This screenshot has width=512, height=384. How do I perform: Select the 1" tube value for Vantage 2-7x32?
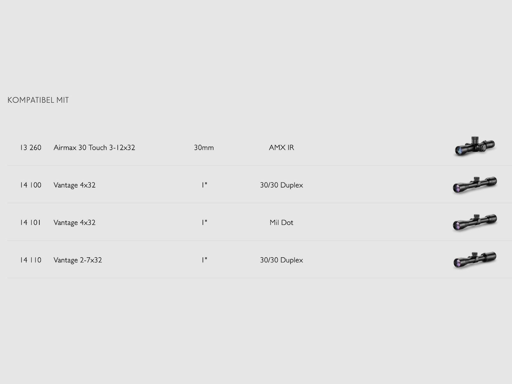pyautogui.click(x=204, y=260)
